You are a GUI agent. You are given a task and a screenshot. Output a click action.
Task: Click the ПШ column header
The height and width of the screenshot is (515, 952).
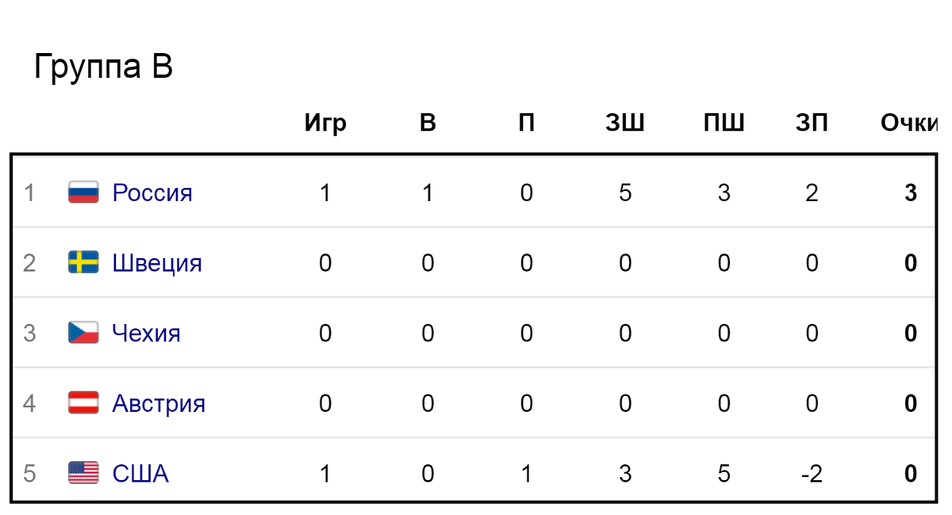click(724, 123)
